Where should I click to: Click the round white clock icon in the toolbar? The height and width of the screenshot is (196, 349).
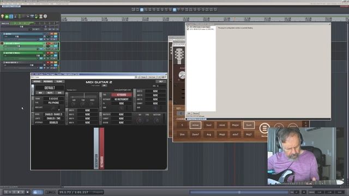(45, 16)
